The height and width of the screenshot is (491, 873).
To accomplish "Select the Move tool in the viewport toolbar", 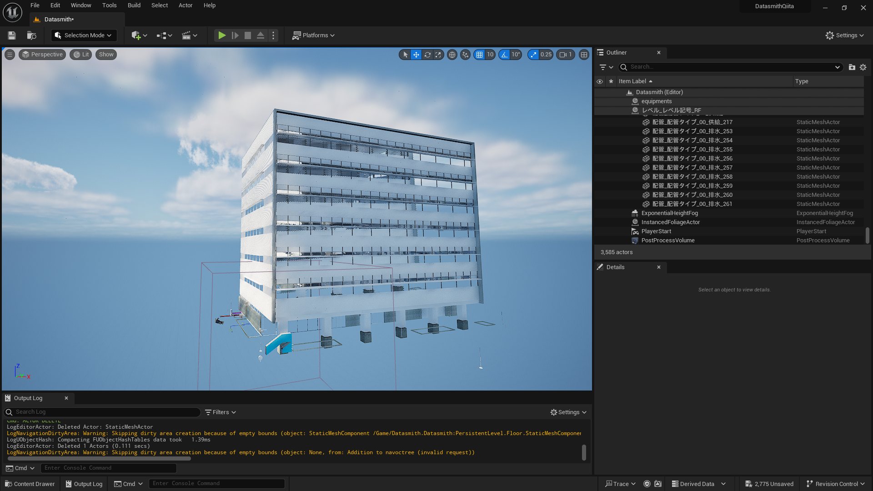I will [x=416, y=55].
